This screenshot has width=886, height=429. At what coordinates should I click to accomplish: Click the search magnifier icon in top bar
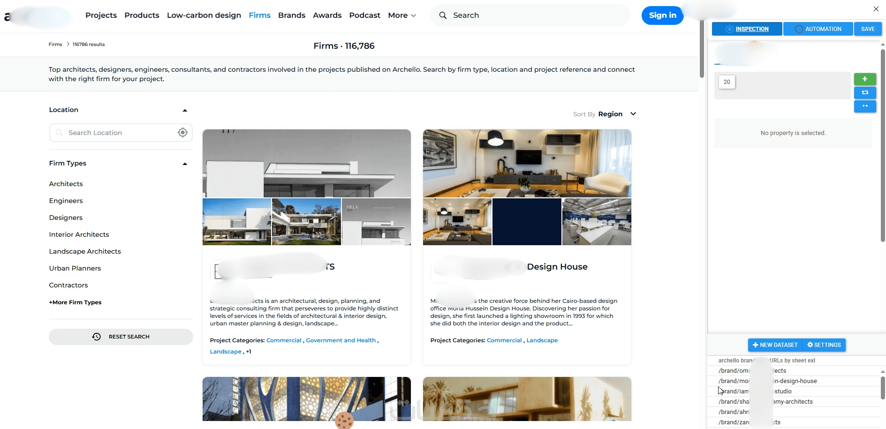tap(443, 15)
